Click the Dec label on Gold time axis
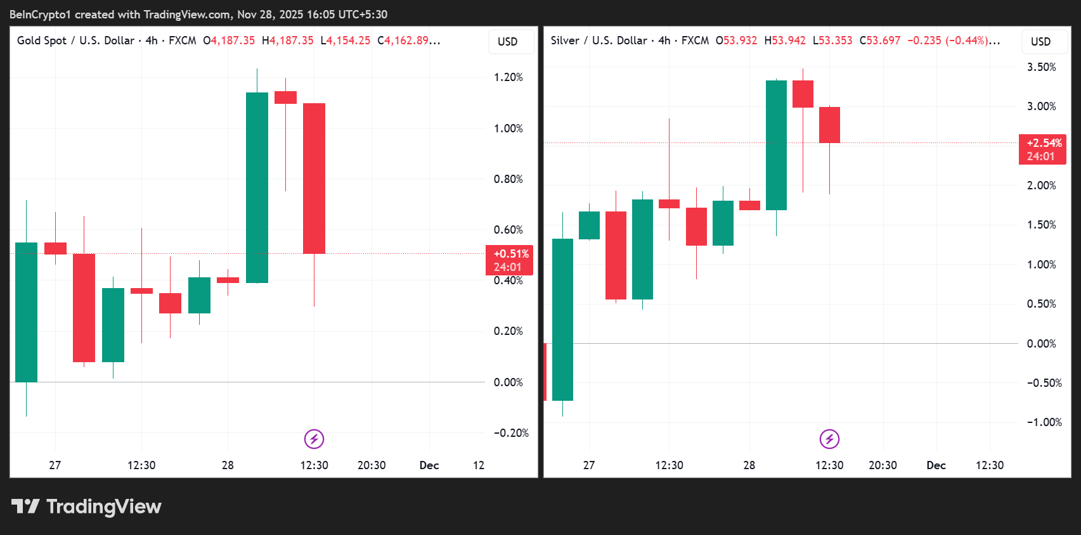The width and height of the screenshot is (1081, 535). (x=429, y=465)
